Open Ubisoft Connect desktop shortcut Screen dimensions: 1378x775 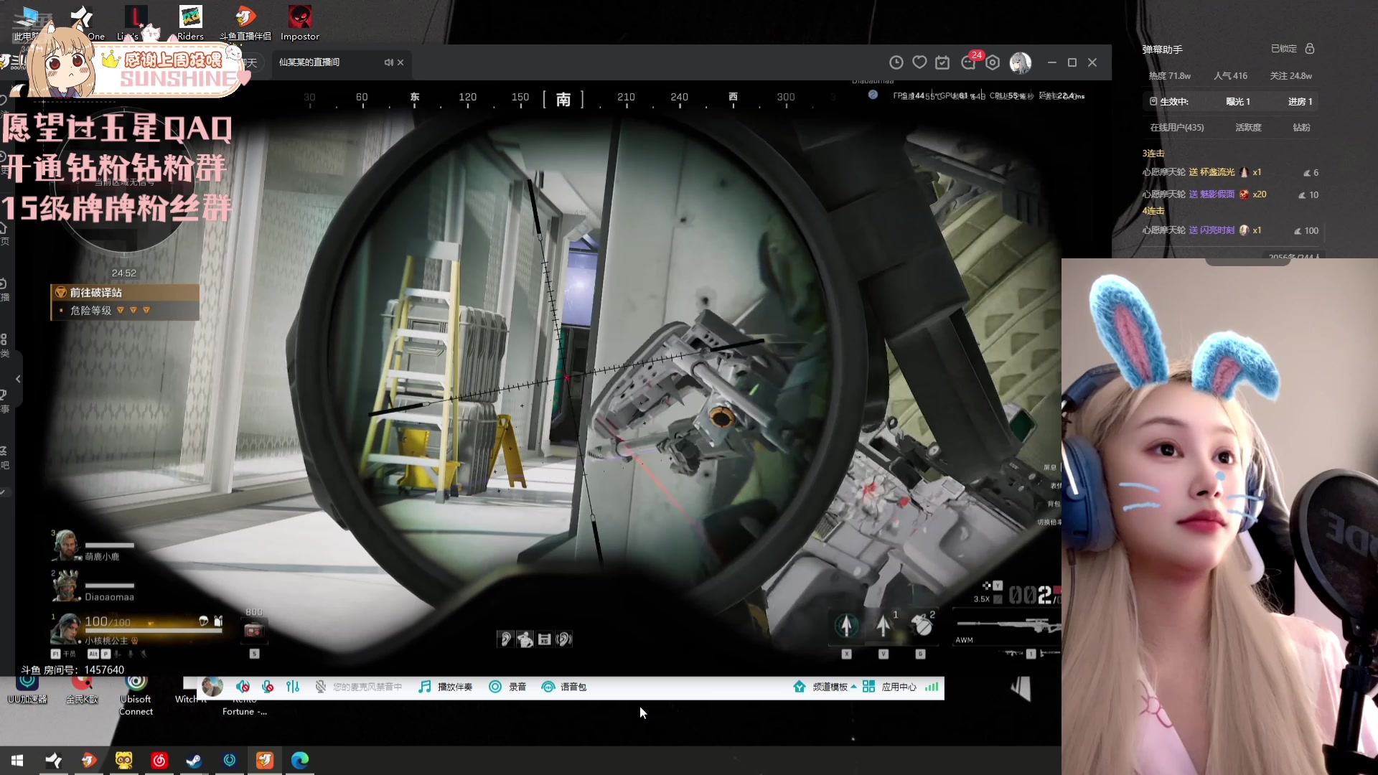136,695
